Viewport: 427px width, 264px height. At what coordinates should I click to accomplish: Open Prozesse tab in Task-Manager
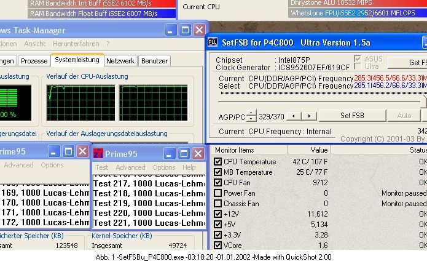pos(34,61)
